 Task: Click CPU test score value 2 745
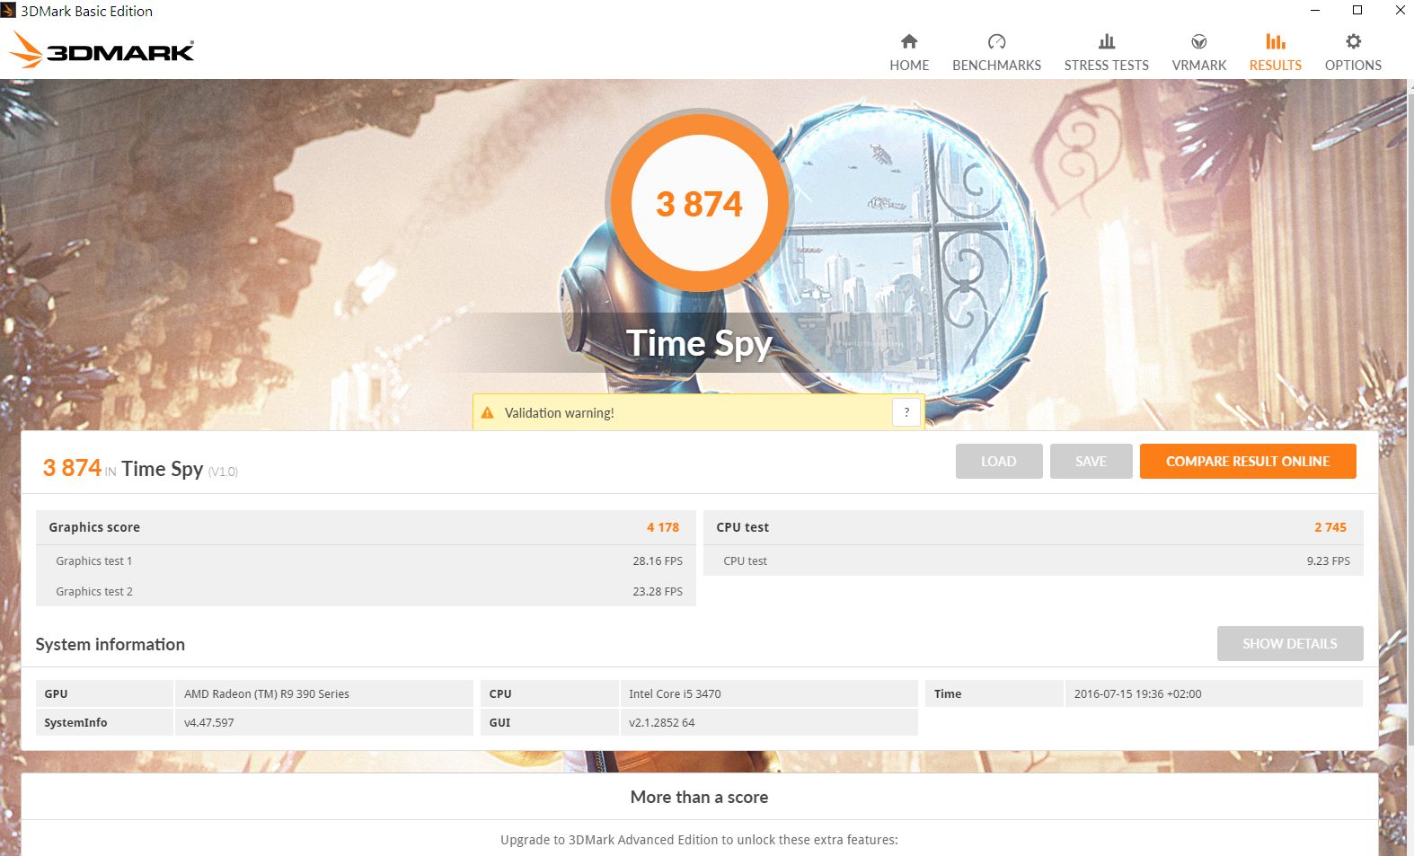(1330, 527)
